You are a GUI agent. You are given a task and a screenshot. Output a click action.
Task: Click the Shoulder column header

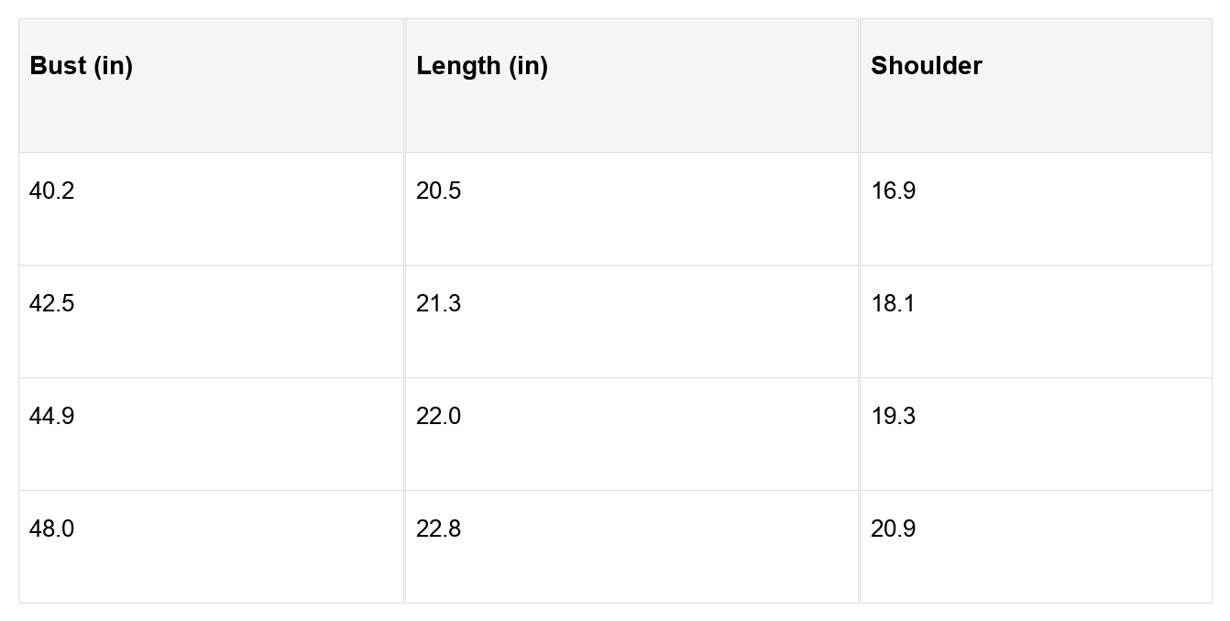click(926, 66)
